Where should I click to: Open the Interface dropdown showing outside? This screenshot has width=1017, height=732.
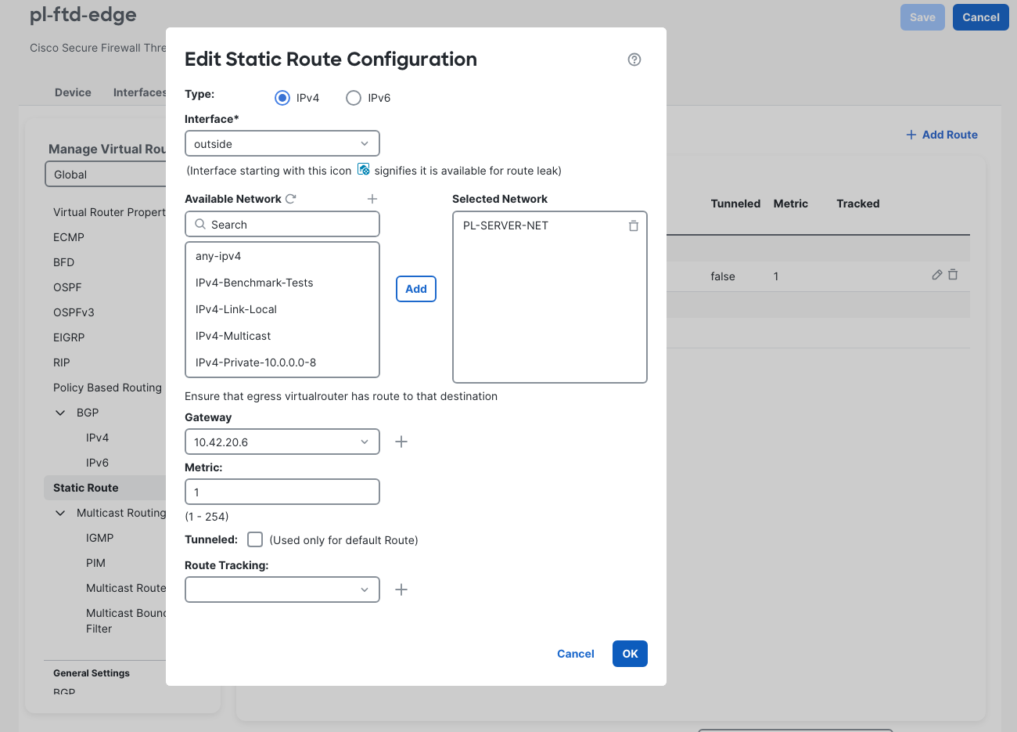coord(282,143)
